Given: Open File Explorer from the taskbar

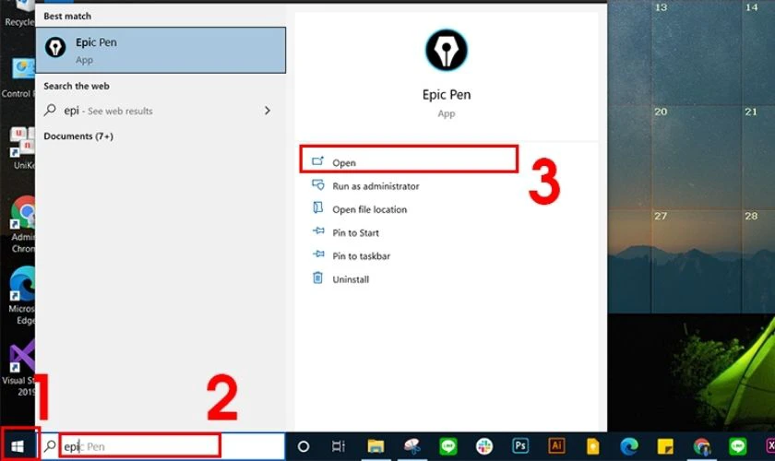Looking at the screenshot, I should point(376,446).
